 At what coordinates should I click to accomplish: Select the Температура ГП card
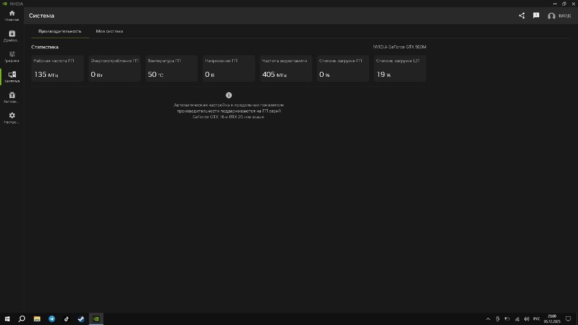click(x=172, y=69)
